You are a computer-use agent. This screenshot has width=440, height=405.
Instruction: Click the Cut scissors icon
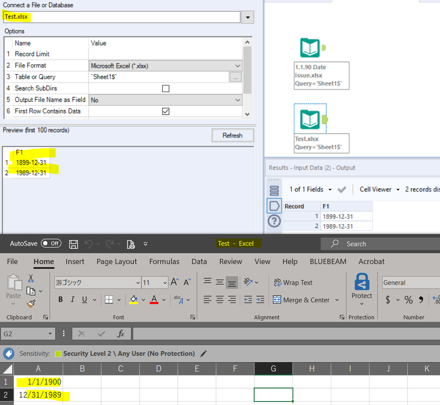31,278
